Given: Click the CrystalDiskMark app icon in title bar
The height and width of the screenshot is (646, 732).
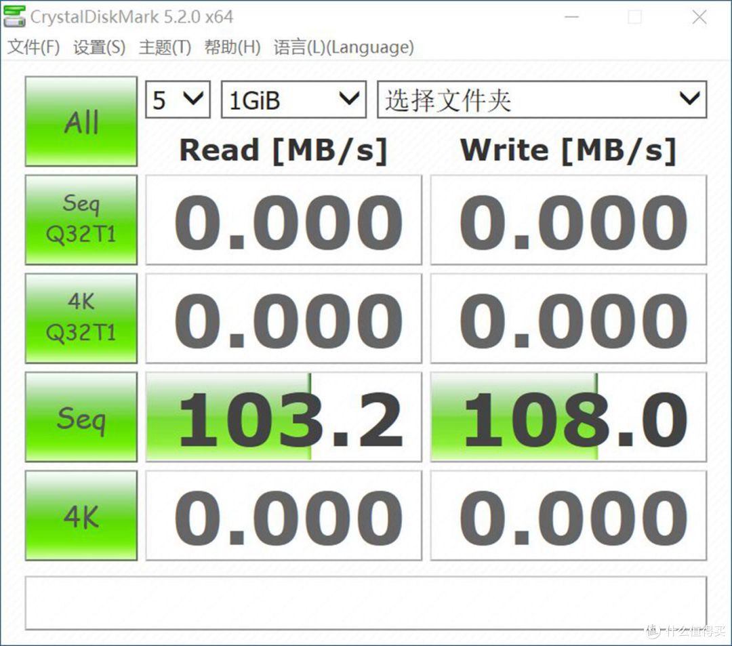Looking at the screenshot, I should pyautogui.click(x=14, y=17).
